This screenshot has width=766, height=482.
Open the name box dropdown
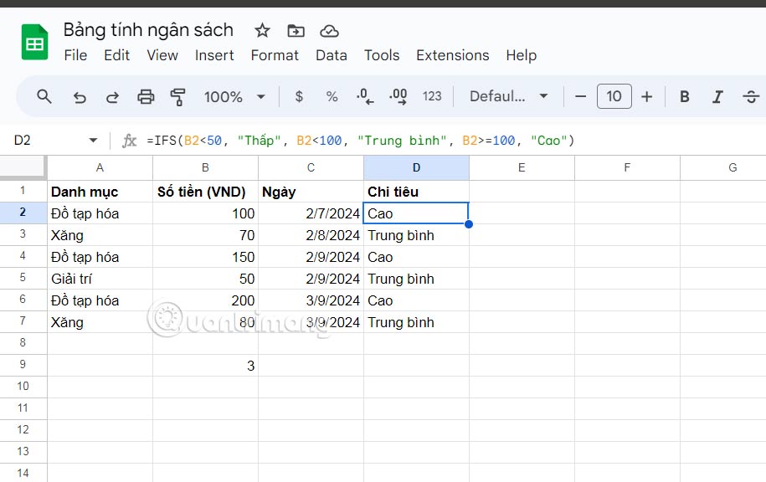pos(93,140)
